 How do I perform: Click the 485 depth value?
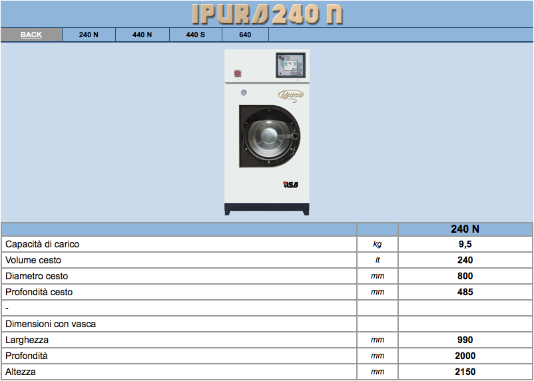tap(465, 292)
